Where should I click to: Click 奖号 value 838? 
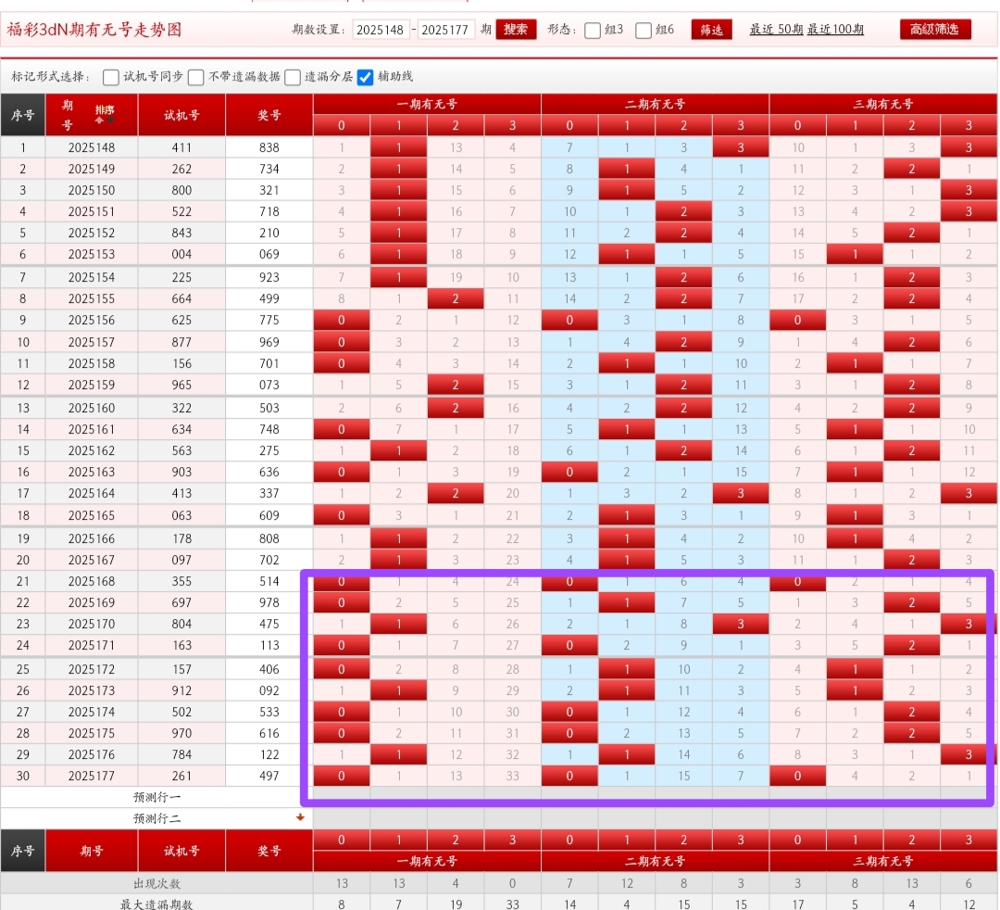tap(269, 148)
